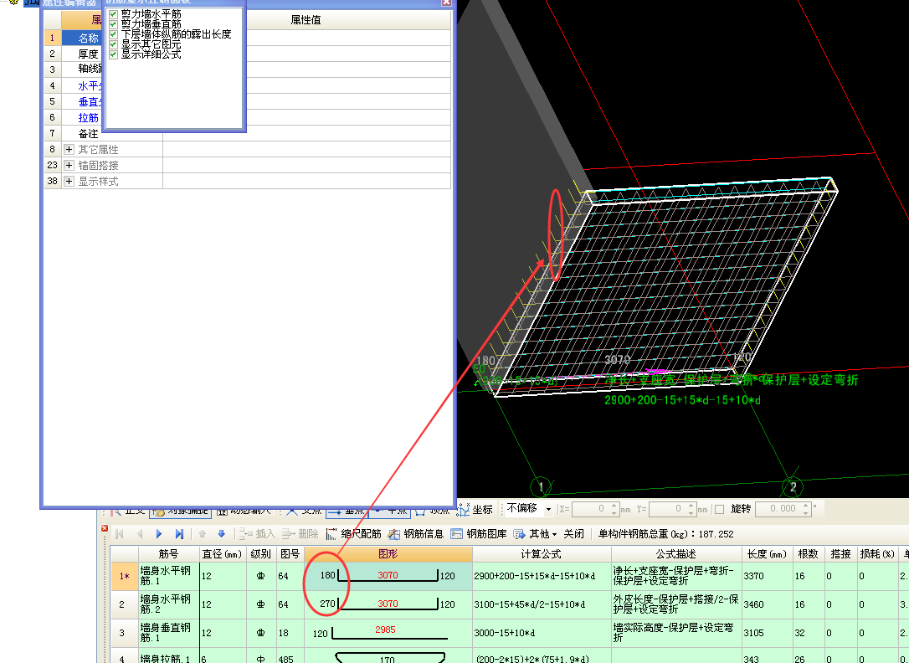
Task: Select the 墙身垂直钢筋.1 row name cell
Action: click(169, 633)
